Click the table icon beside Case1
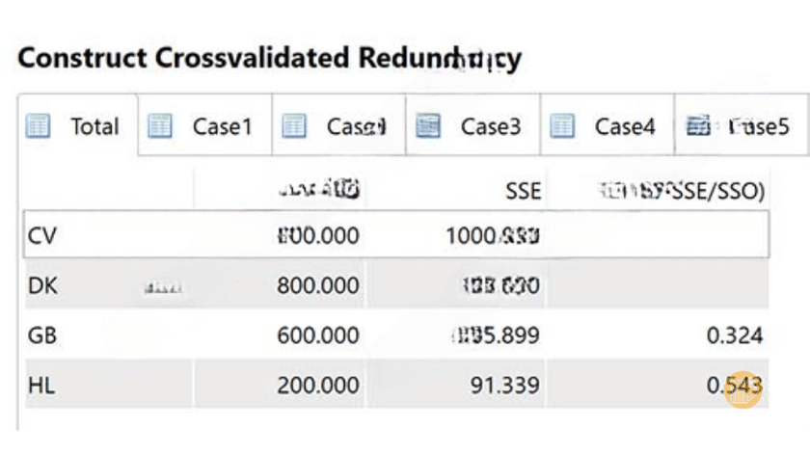This screenshot has height=455, width=810. point(160,126)
